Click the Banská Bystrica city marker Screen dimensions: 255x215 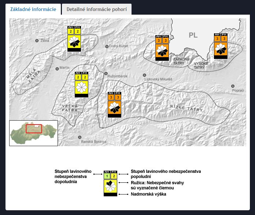[x=80, y=137]
